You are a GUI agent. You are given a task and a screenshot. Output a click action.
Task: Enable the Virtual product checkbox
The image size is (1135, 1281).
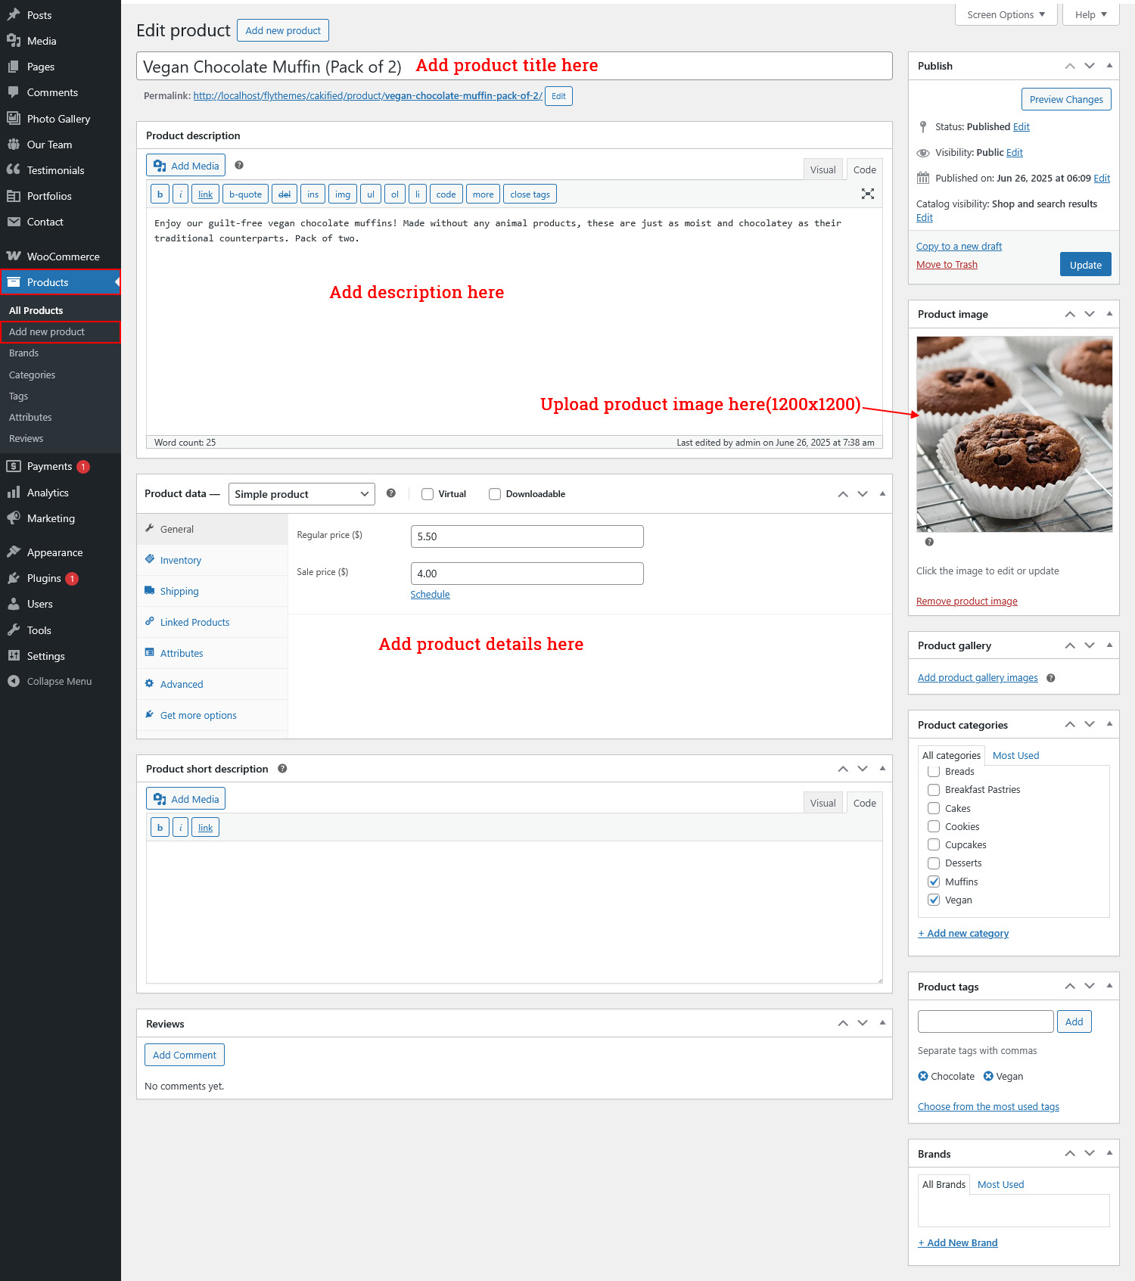tap(428, 494)
